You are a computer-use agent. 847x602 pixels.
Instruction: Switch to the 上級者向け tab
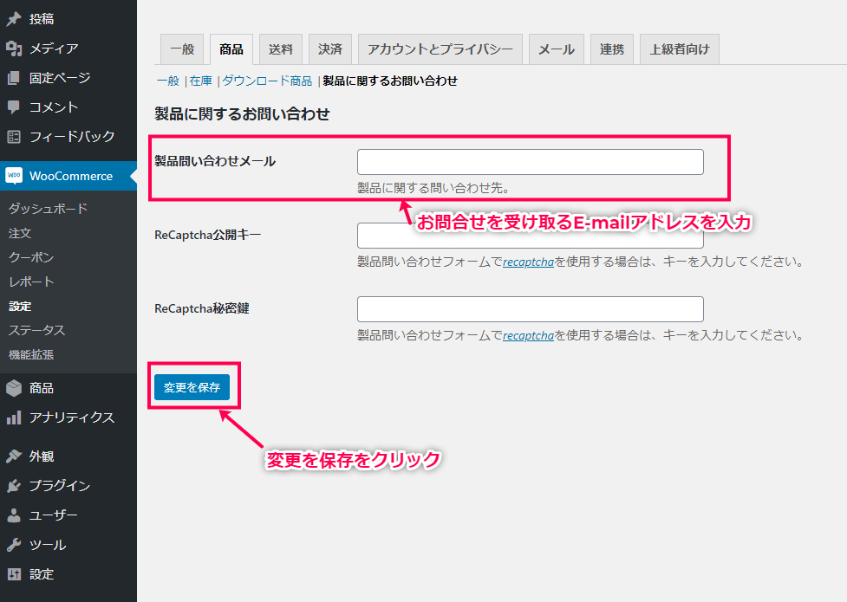pos(680,49)
